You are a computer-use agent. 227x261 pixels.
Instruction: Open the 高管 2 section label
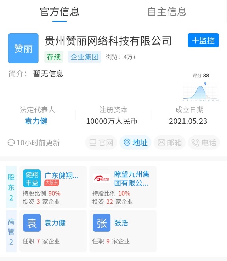pos(11,231)
